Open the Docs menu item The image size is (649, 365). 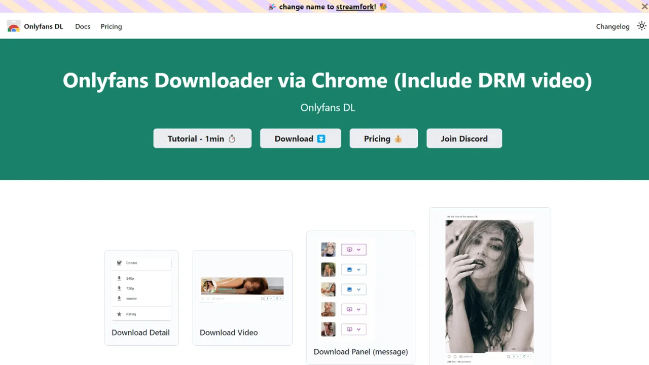(83, 26)
